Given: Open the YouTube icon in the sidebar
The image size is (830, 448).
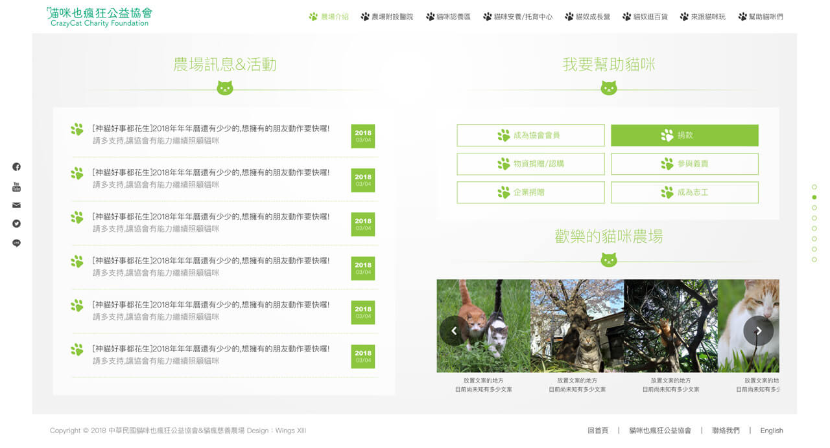Looking at the screenshot, I should click(16, 186).
